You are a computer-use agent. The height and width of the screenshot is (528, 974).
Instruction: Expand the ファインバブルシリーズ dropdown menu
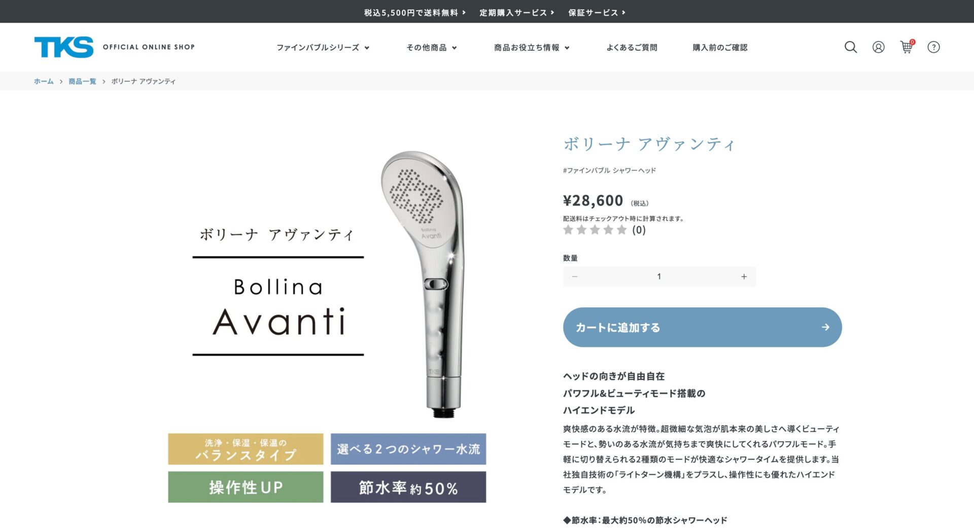(x=323, y=48)
